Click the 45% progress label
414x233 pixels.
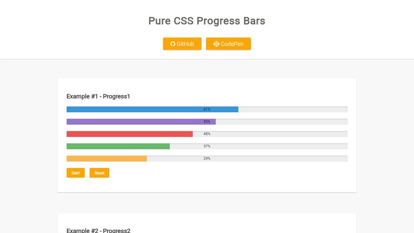[x=207, y=134]
